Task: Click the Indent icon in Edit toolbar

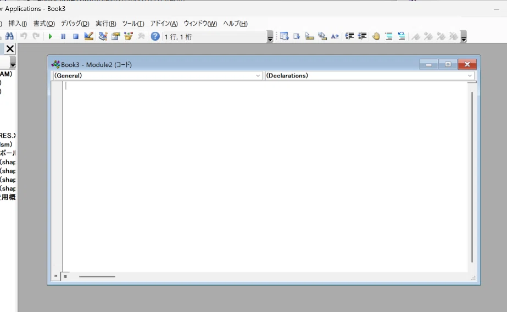Action: pos(349,36)
